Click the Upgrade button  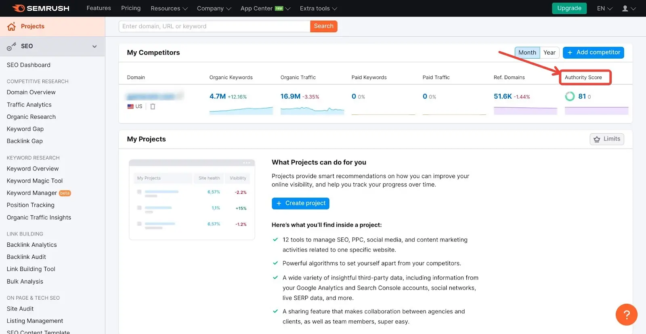pyautogui.click(x=569, y=8)
